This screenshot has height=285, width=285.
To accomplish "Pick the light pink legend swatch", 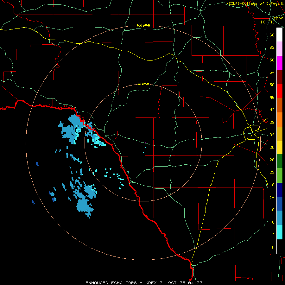I will tap(280, 48).
